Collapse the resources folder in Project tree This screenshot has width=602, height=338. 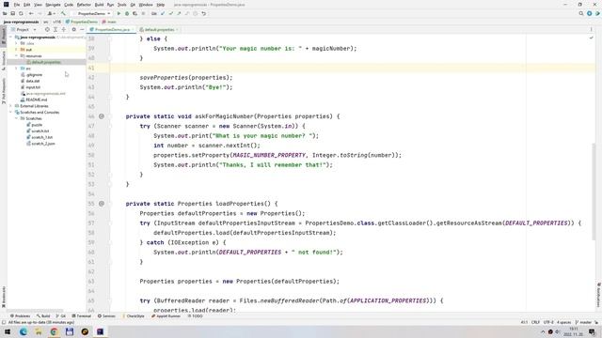tap(16, 56)
